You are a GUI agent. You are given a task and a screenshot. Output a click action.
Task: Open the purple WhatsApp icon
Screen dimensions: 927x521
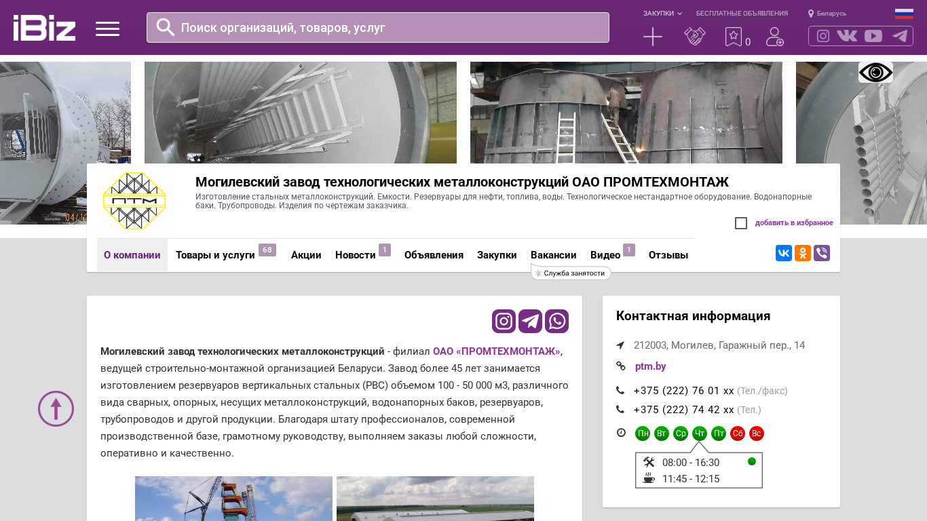tap(556, 322)
